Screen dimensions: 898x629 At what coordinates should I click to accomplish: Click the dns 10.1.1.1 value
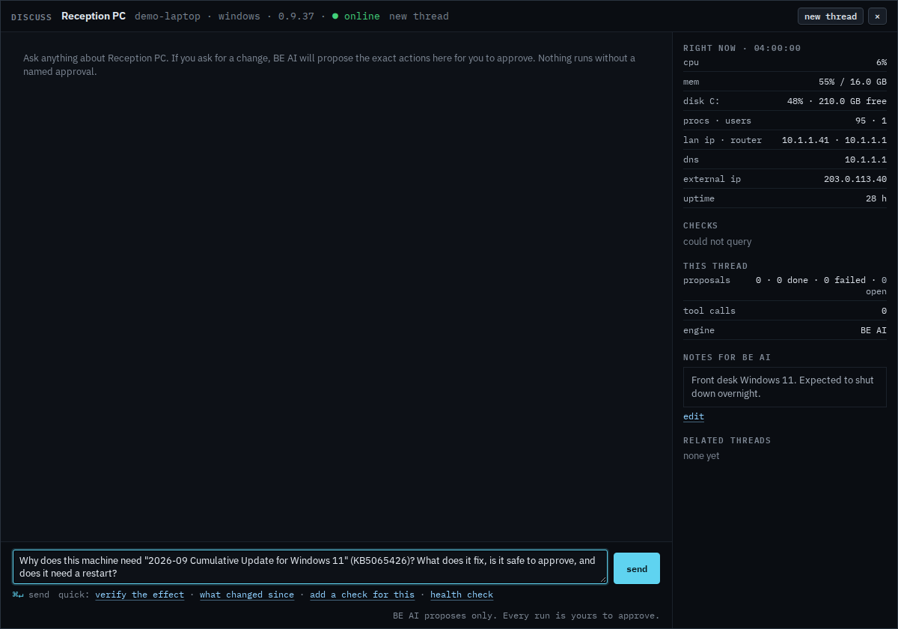(866, 159)
